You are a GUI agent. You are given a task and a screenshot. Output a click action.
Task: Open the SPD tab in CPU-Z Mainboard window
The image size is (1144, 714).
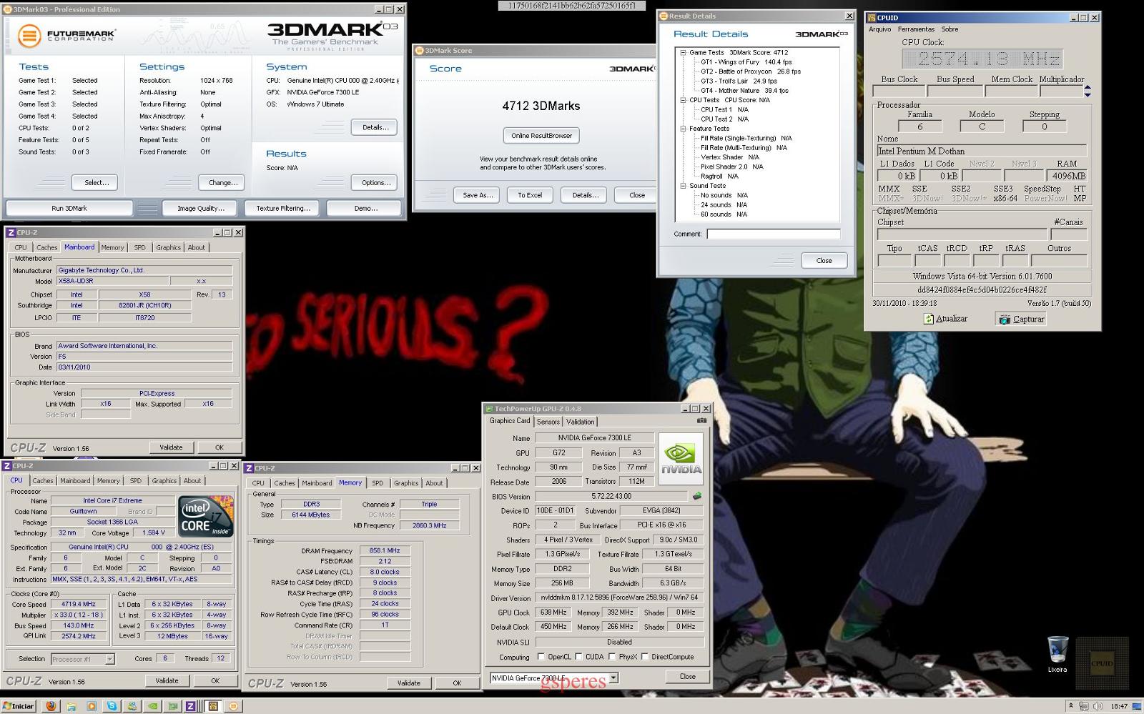(139, 247)
